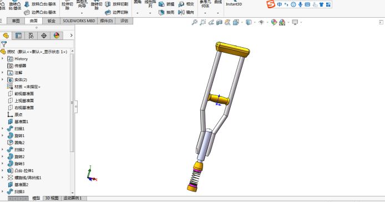Click the Edit Appearance color ball icon
The height and width of the screenshot is (202, 385).
coord(274,22)
